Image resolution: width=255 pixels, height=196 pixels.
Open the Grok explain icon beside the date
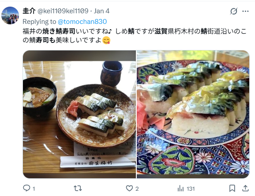coord(234,11)
